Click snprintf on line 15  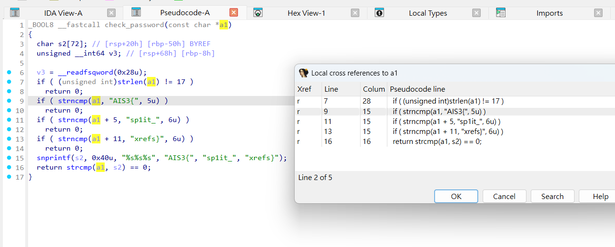[x=54, y=158]
